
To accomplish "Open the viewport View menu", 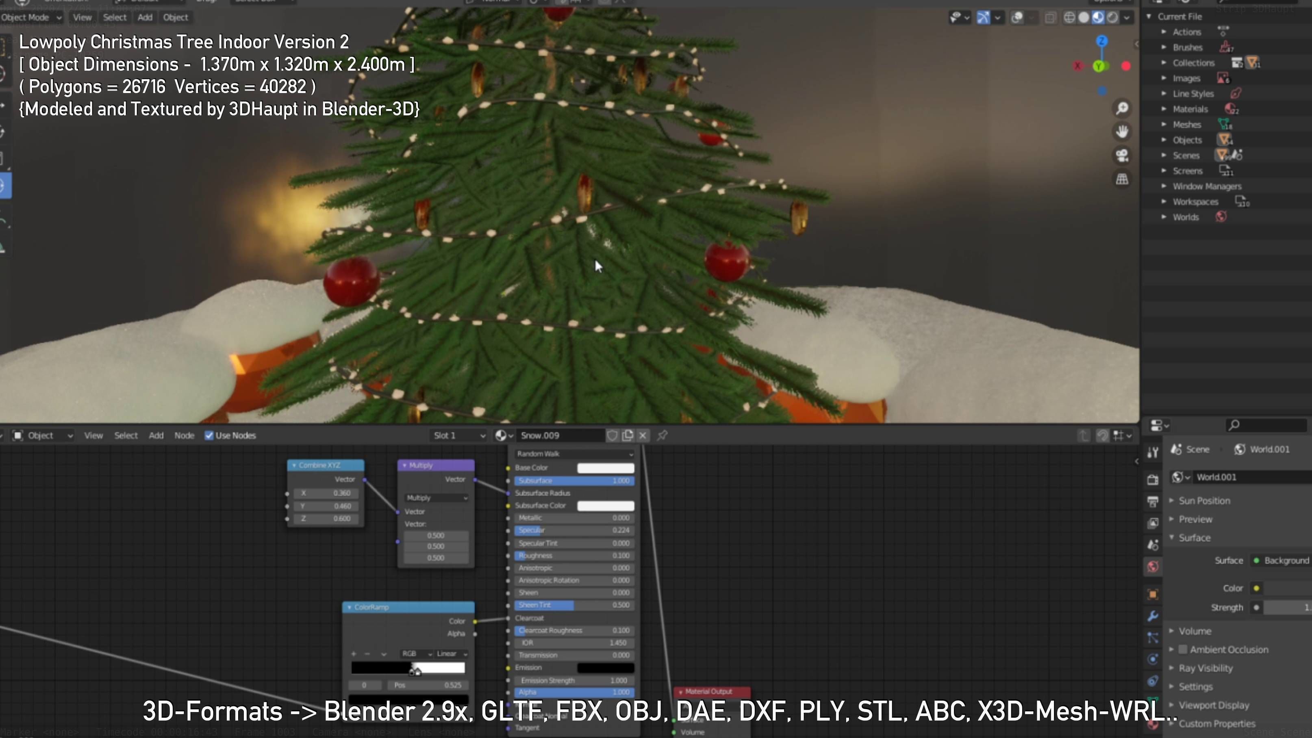I will click(82, 17).
